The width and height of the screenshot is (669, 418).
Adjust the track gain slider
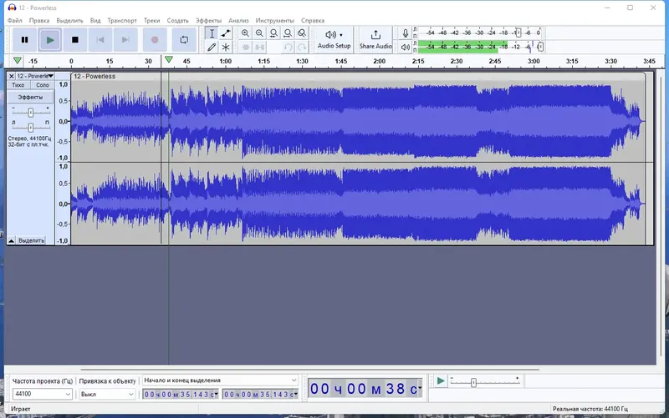pyautogui.click(x=31, y=113)
